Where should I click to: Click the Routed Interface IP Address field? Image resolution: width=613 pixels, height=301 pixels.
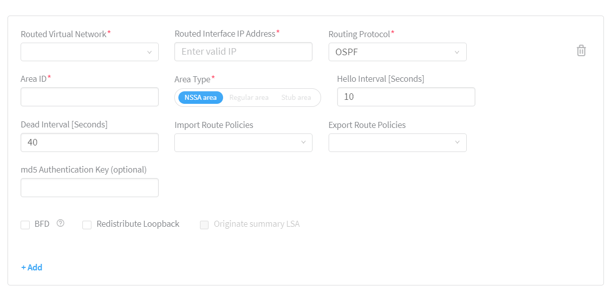coord(243,52)
